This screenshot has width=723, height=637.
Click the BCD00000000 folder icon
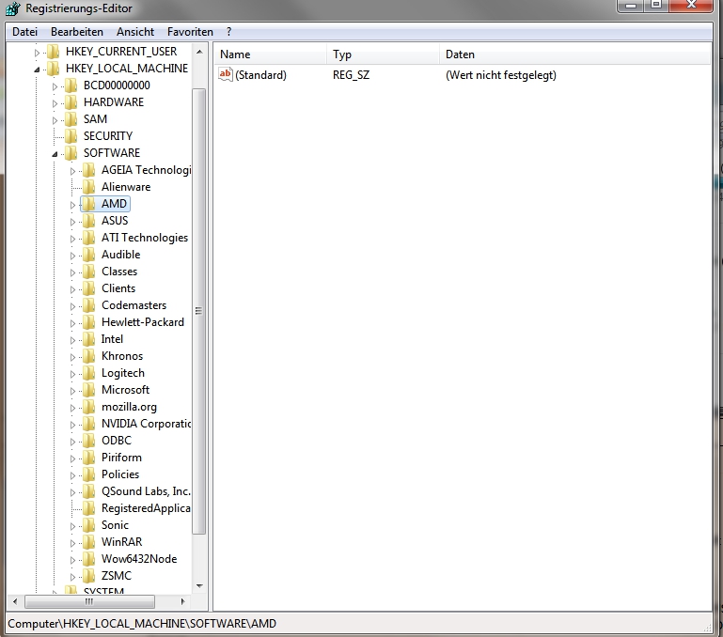pyautogui.click(x=71, y=85)
